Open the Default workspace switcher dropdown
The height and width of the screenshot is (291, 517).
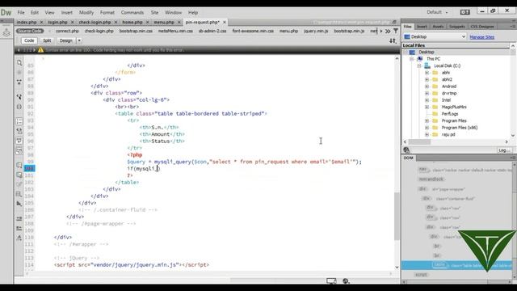(x=437, y=12)
